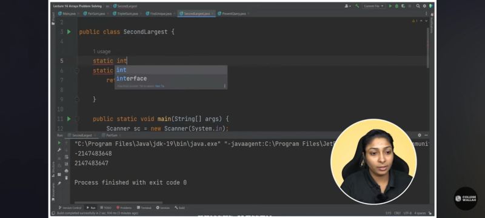This screenshot has width=485, height=218.
Task: Click the greyed-out Stop icon in the top toolbar
Action: (x=410, y=6)
